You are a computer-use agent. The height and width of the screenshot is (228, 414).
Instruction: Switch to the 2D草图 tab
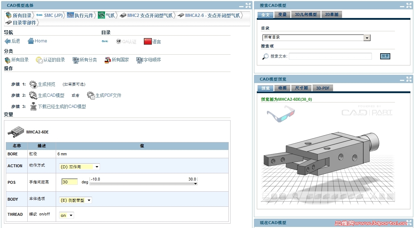(332, 15)
